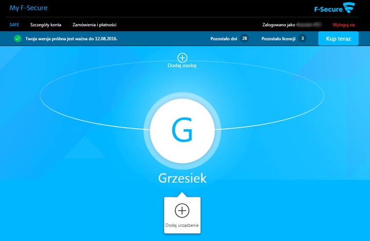Image resolution: width=370 pixels, height=241 pixels.
Task: Select the Grzesiek profile name
Action: [x=182, y=178]
